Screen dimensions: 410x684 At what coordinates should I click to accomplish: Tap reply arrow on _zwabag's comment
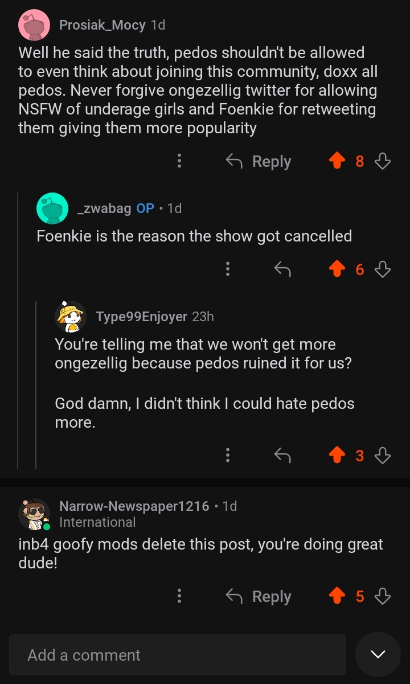click(282, 269)
